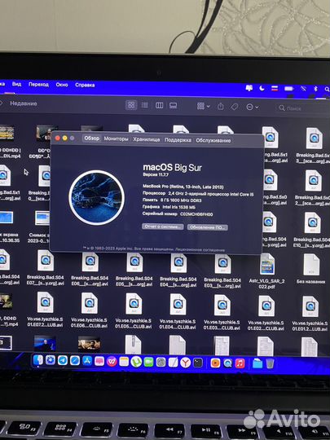330x440 pixels.
Task: Select the Обзор tab
Action: tap(92, 139)
